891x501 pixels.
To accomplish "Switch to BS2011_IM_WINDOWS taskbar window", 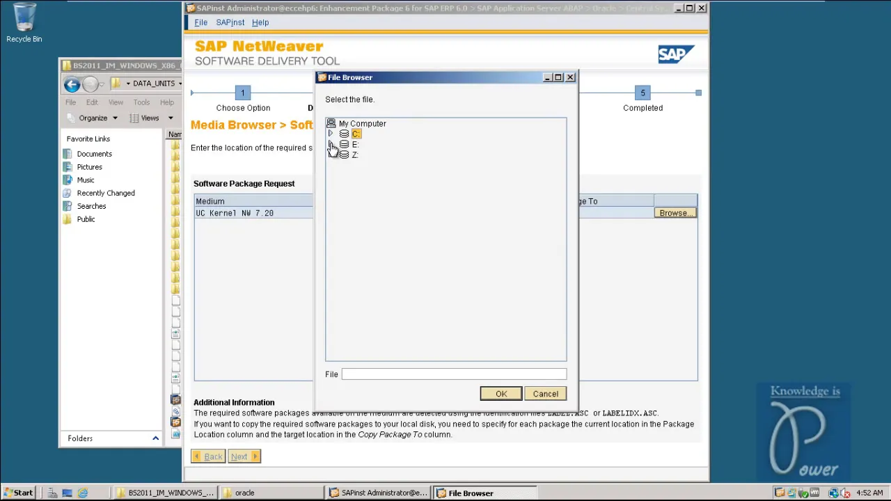I will (166, 493).
